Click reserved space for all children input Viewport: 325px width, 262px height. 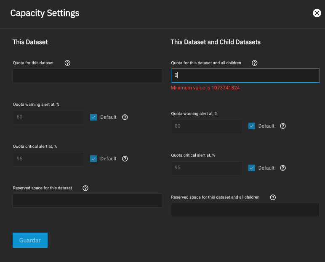[245, 210]
